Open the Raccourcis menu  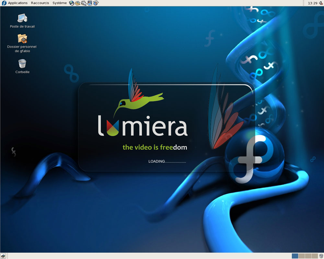click(x=40, y=3)
